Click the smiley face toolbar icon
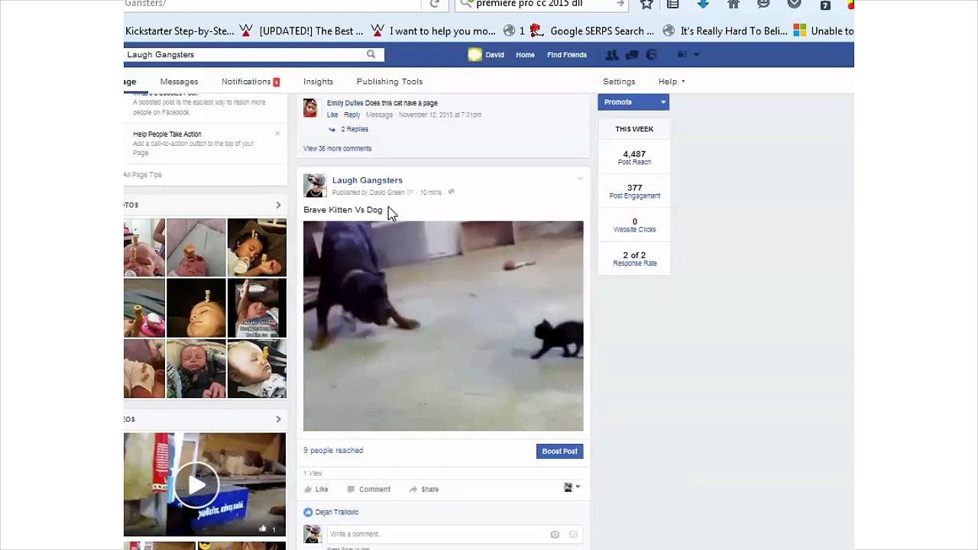Image resolution: width=978 pixels, height=550 pixels. pos(763,4)
